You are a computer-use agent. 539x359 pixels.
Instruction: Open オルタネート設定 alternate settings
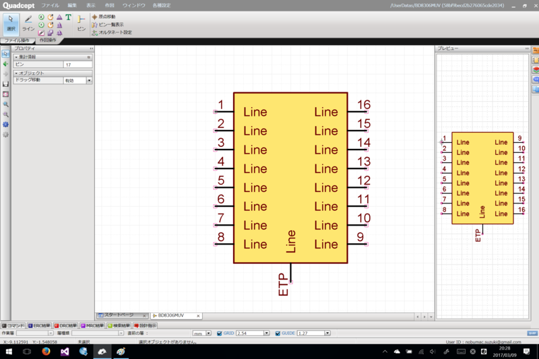(112, 32)
